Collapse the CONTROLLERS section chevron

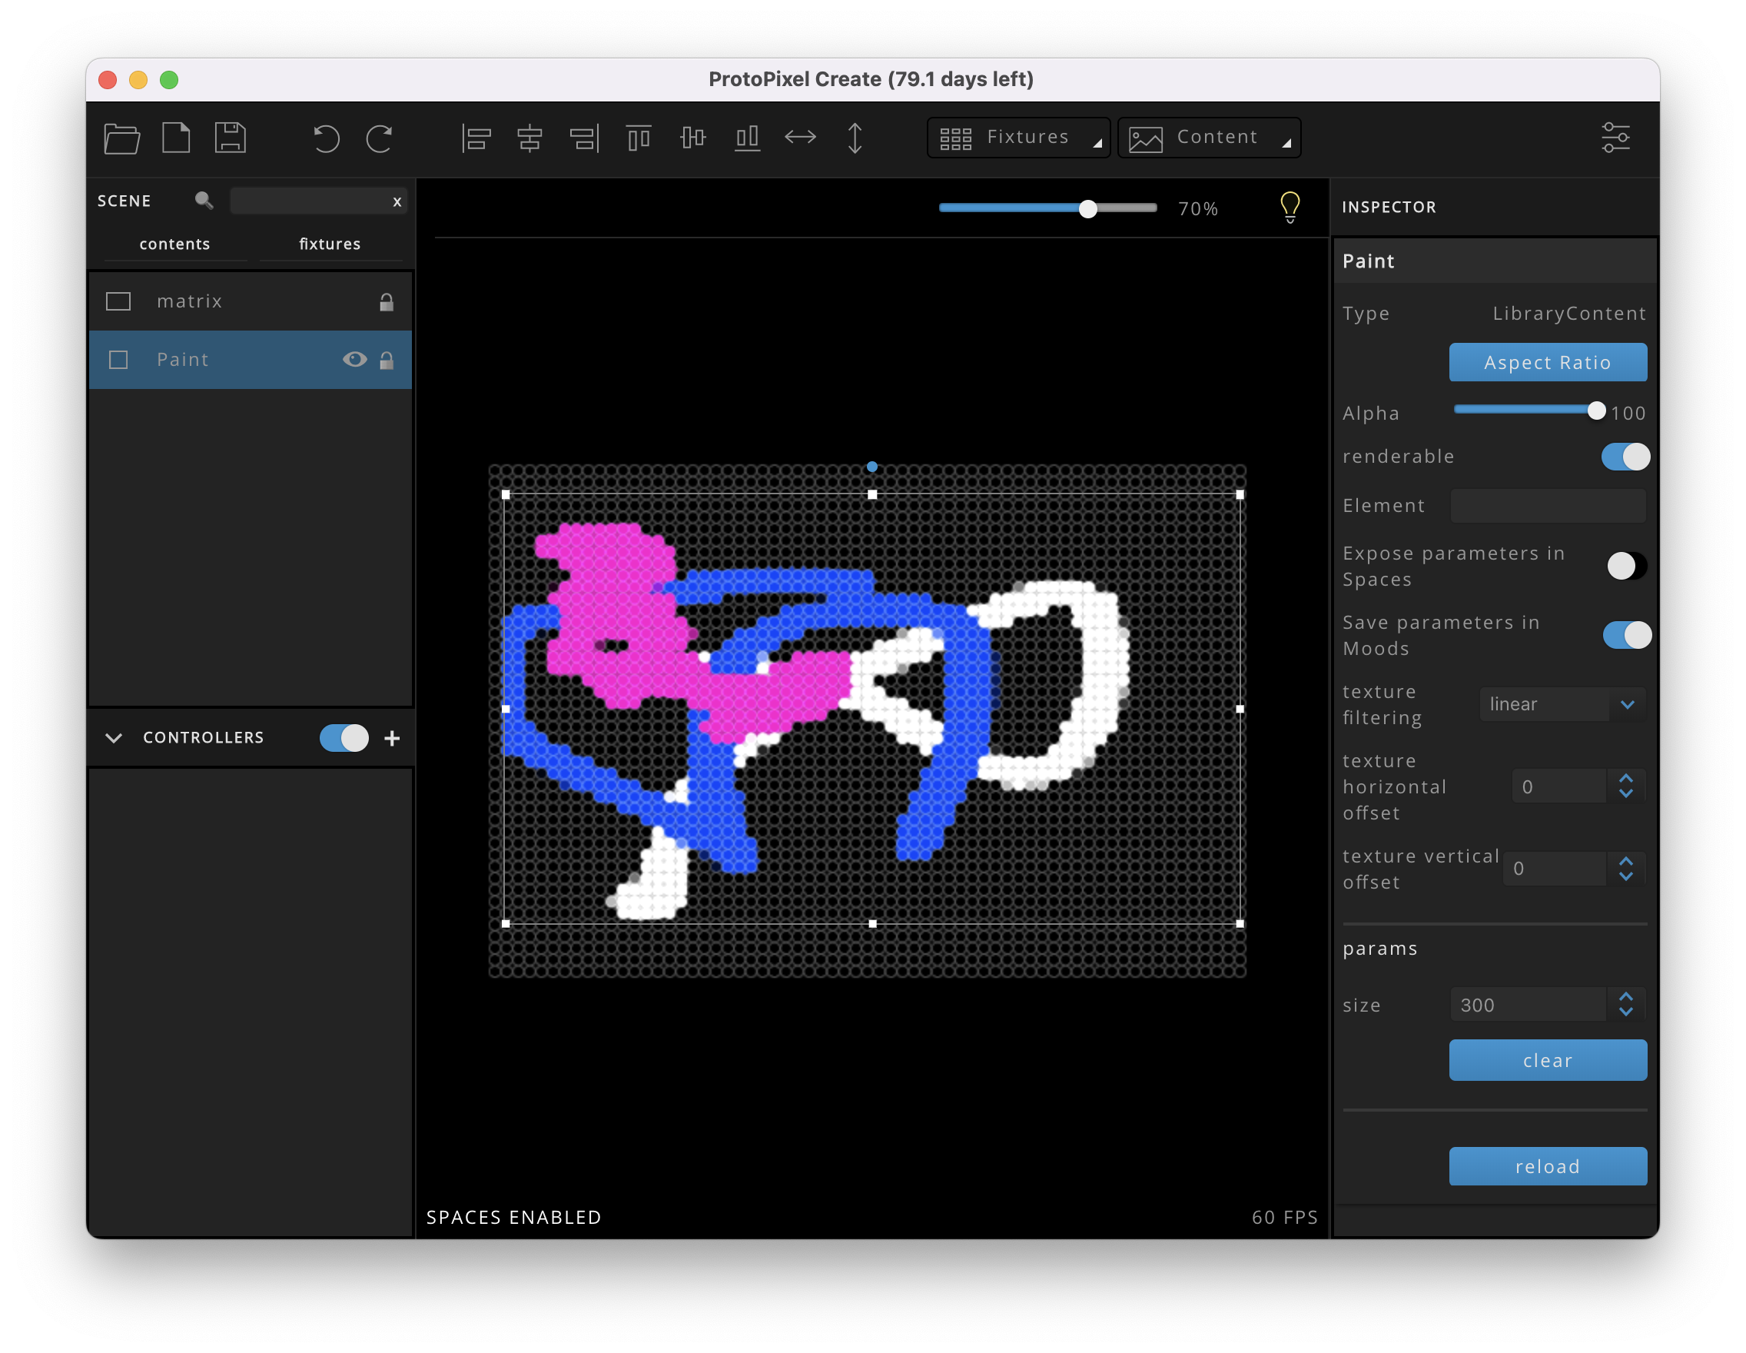click(x=114, y=738)
